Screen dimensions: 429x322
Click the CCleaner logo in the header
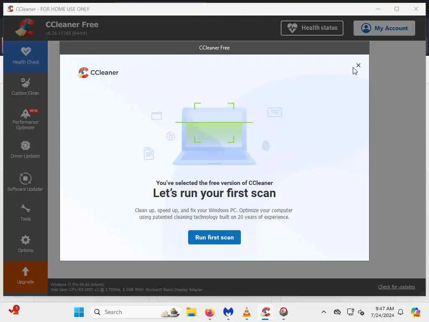tap(26, 28)
